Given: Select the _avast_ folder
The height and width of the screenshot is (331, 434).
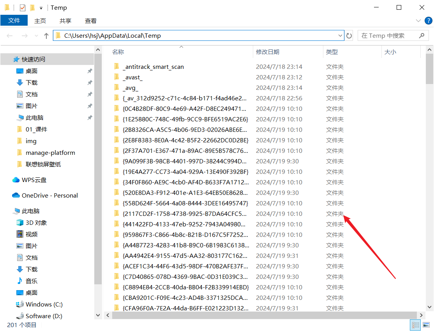Looking at the screenshot, I should (132, 77).
